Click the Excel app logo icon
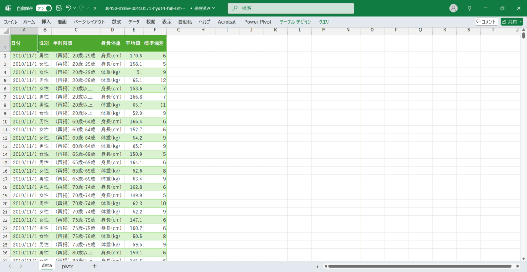Screen dimensions: 527x272 8,8
